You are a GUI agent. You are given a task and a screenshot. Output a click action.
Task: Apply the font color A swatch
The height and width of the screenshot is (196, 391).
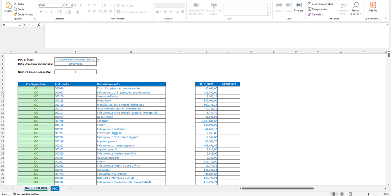tap(78, 12)
